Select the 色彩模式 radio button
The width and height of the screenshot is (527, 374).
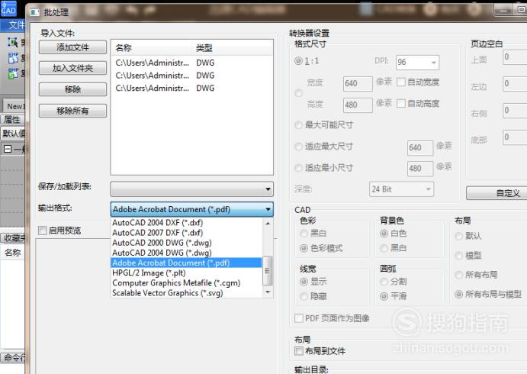point(304,248)
